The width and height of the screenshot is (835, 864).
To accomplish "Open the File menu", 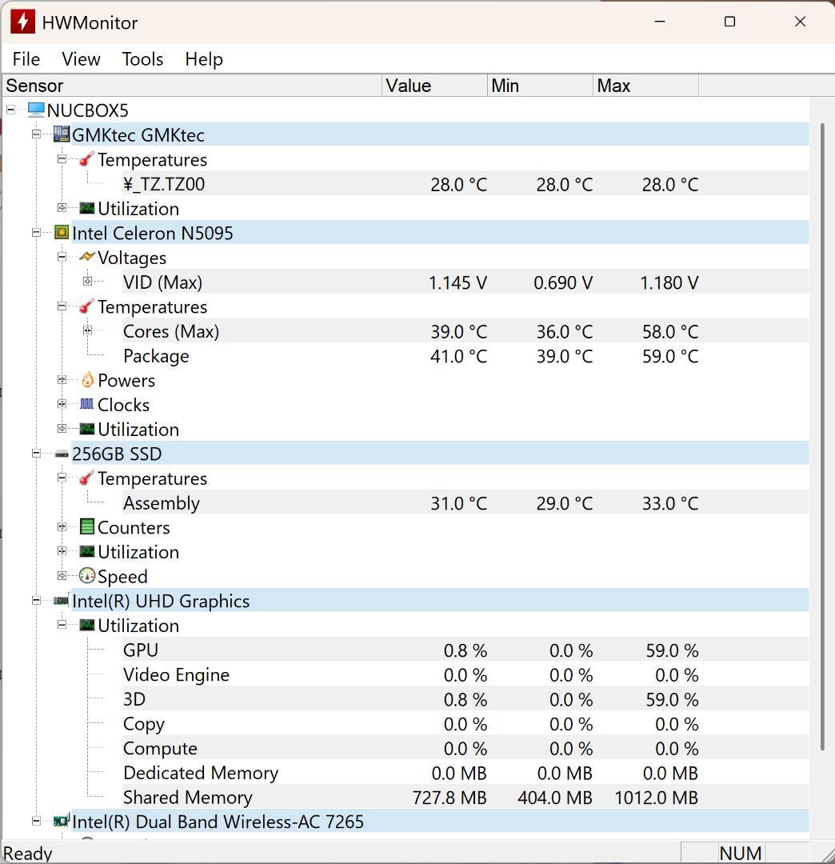I will coord(26,58).
